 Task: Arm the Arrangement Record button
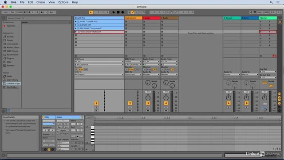tap(122, 12)
